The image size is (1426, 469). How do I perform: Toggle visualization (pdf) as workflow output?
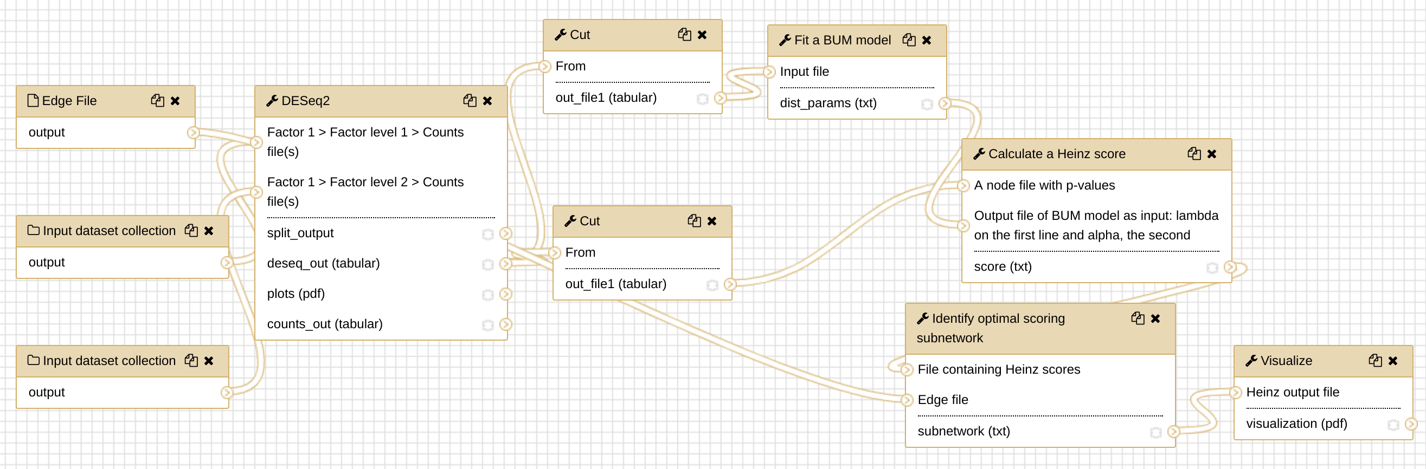(x=1393, y=425)
